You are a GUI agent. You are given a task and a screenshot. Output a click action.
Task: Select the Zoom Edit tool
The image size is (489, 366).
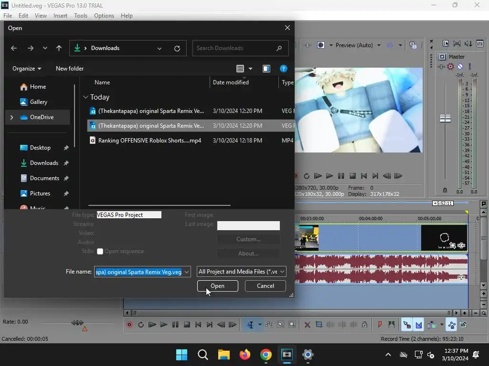click(292, 325)
